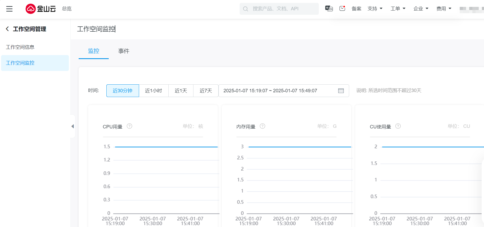Open 工作空间信息 in the sidebar

pos(20,47)
